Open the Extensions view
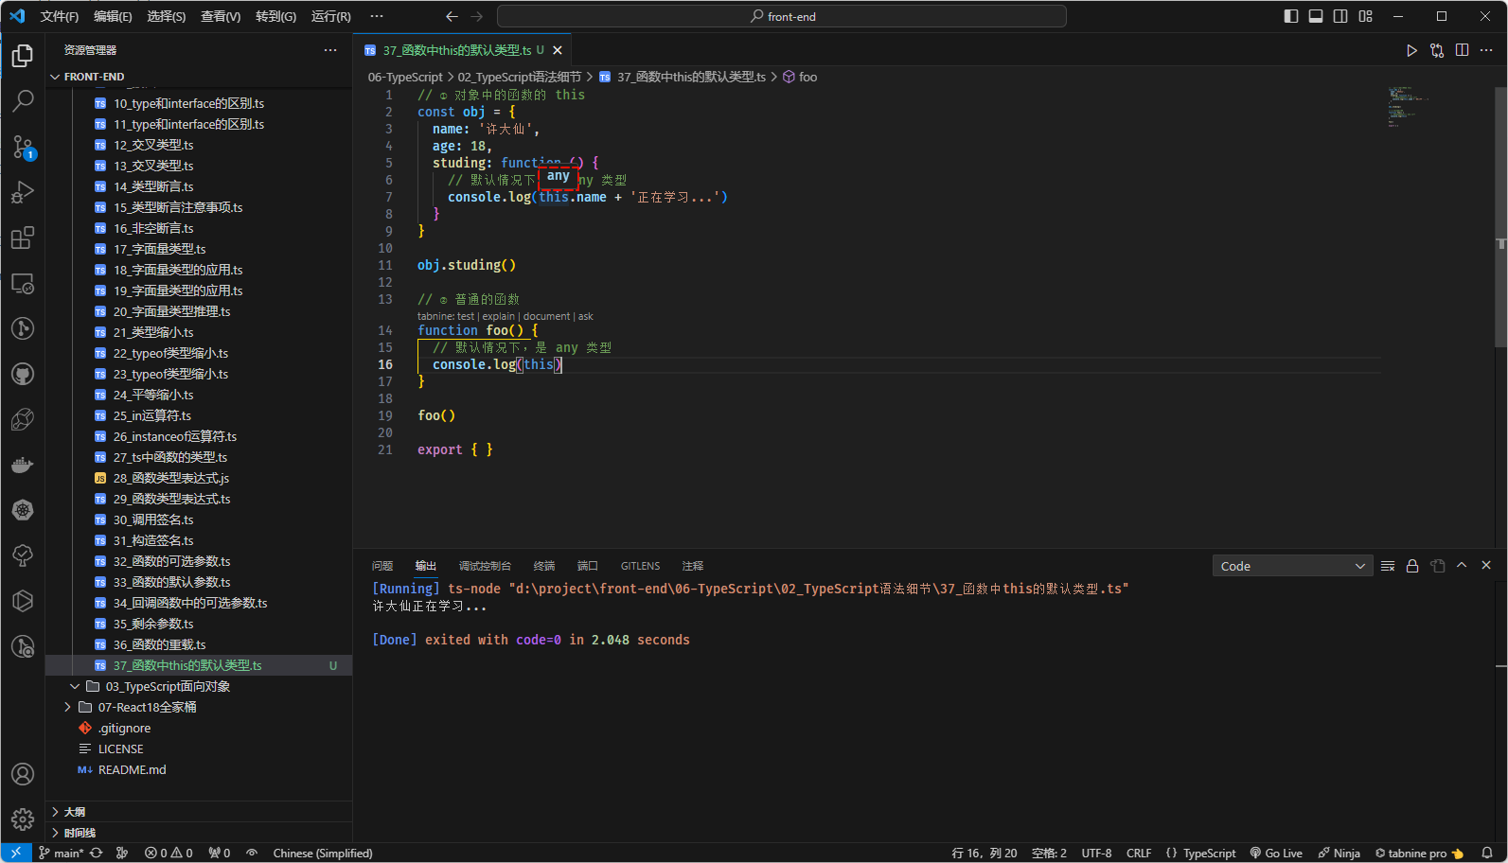1508x863 pixels. 23,238
